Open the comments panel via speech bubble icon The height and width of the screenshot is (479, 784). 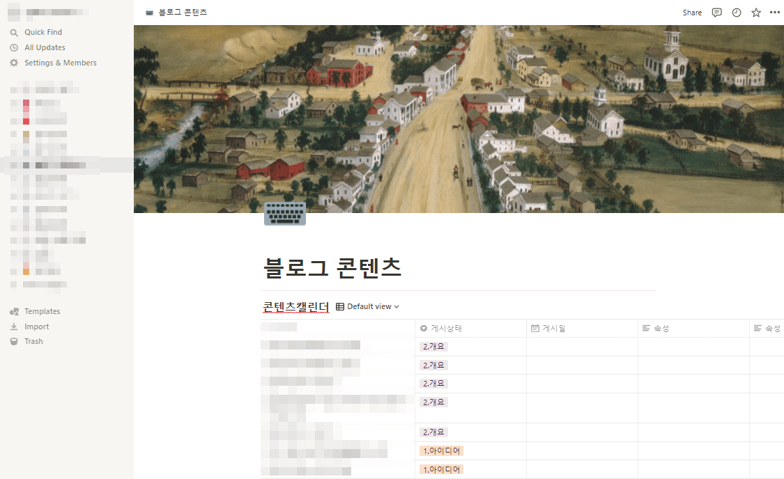click(x=716, y=12)
